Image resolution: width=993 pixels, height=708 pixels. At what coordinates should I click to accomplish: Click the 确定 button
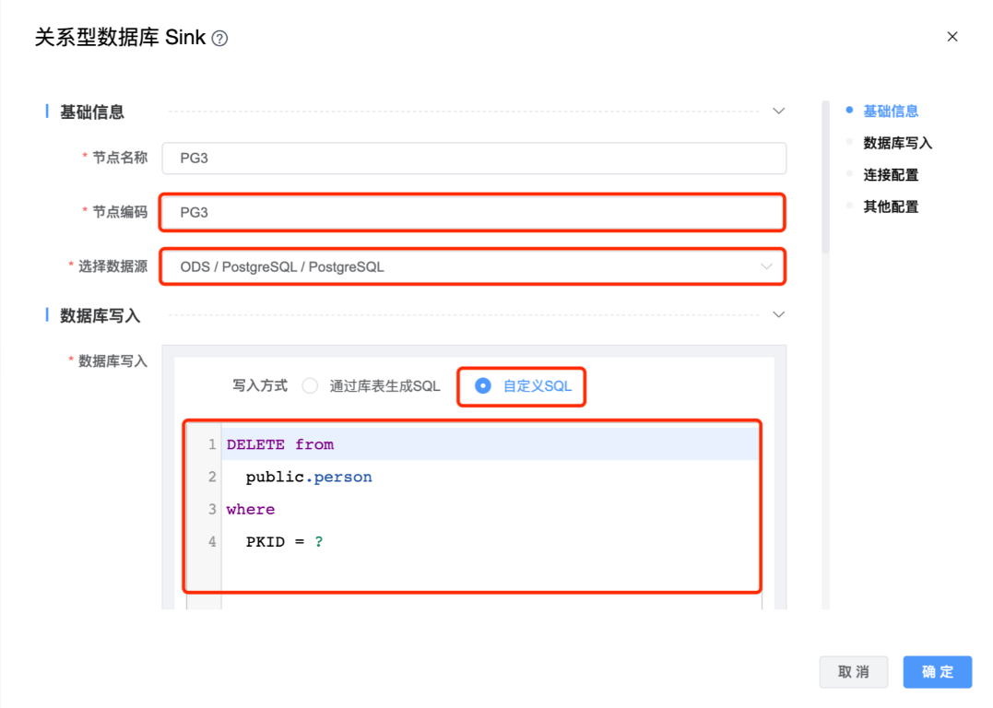tap(937, 672)
